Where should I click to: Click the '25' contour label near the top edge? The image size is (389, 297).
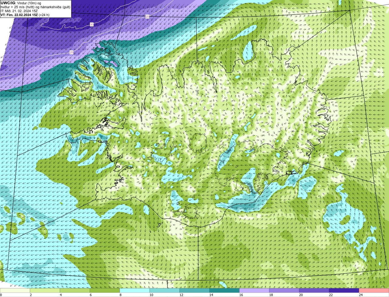click(147, 16)
